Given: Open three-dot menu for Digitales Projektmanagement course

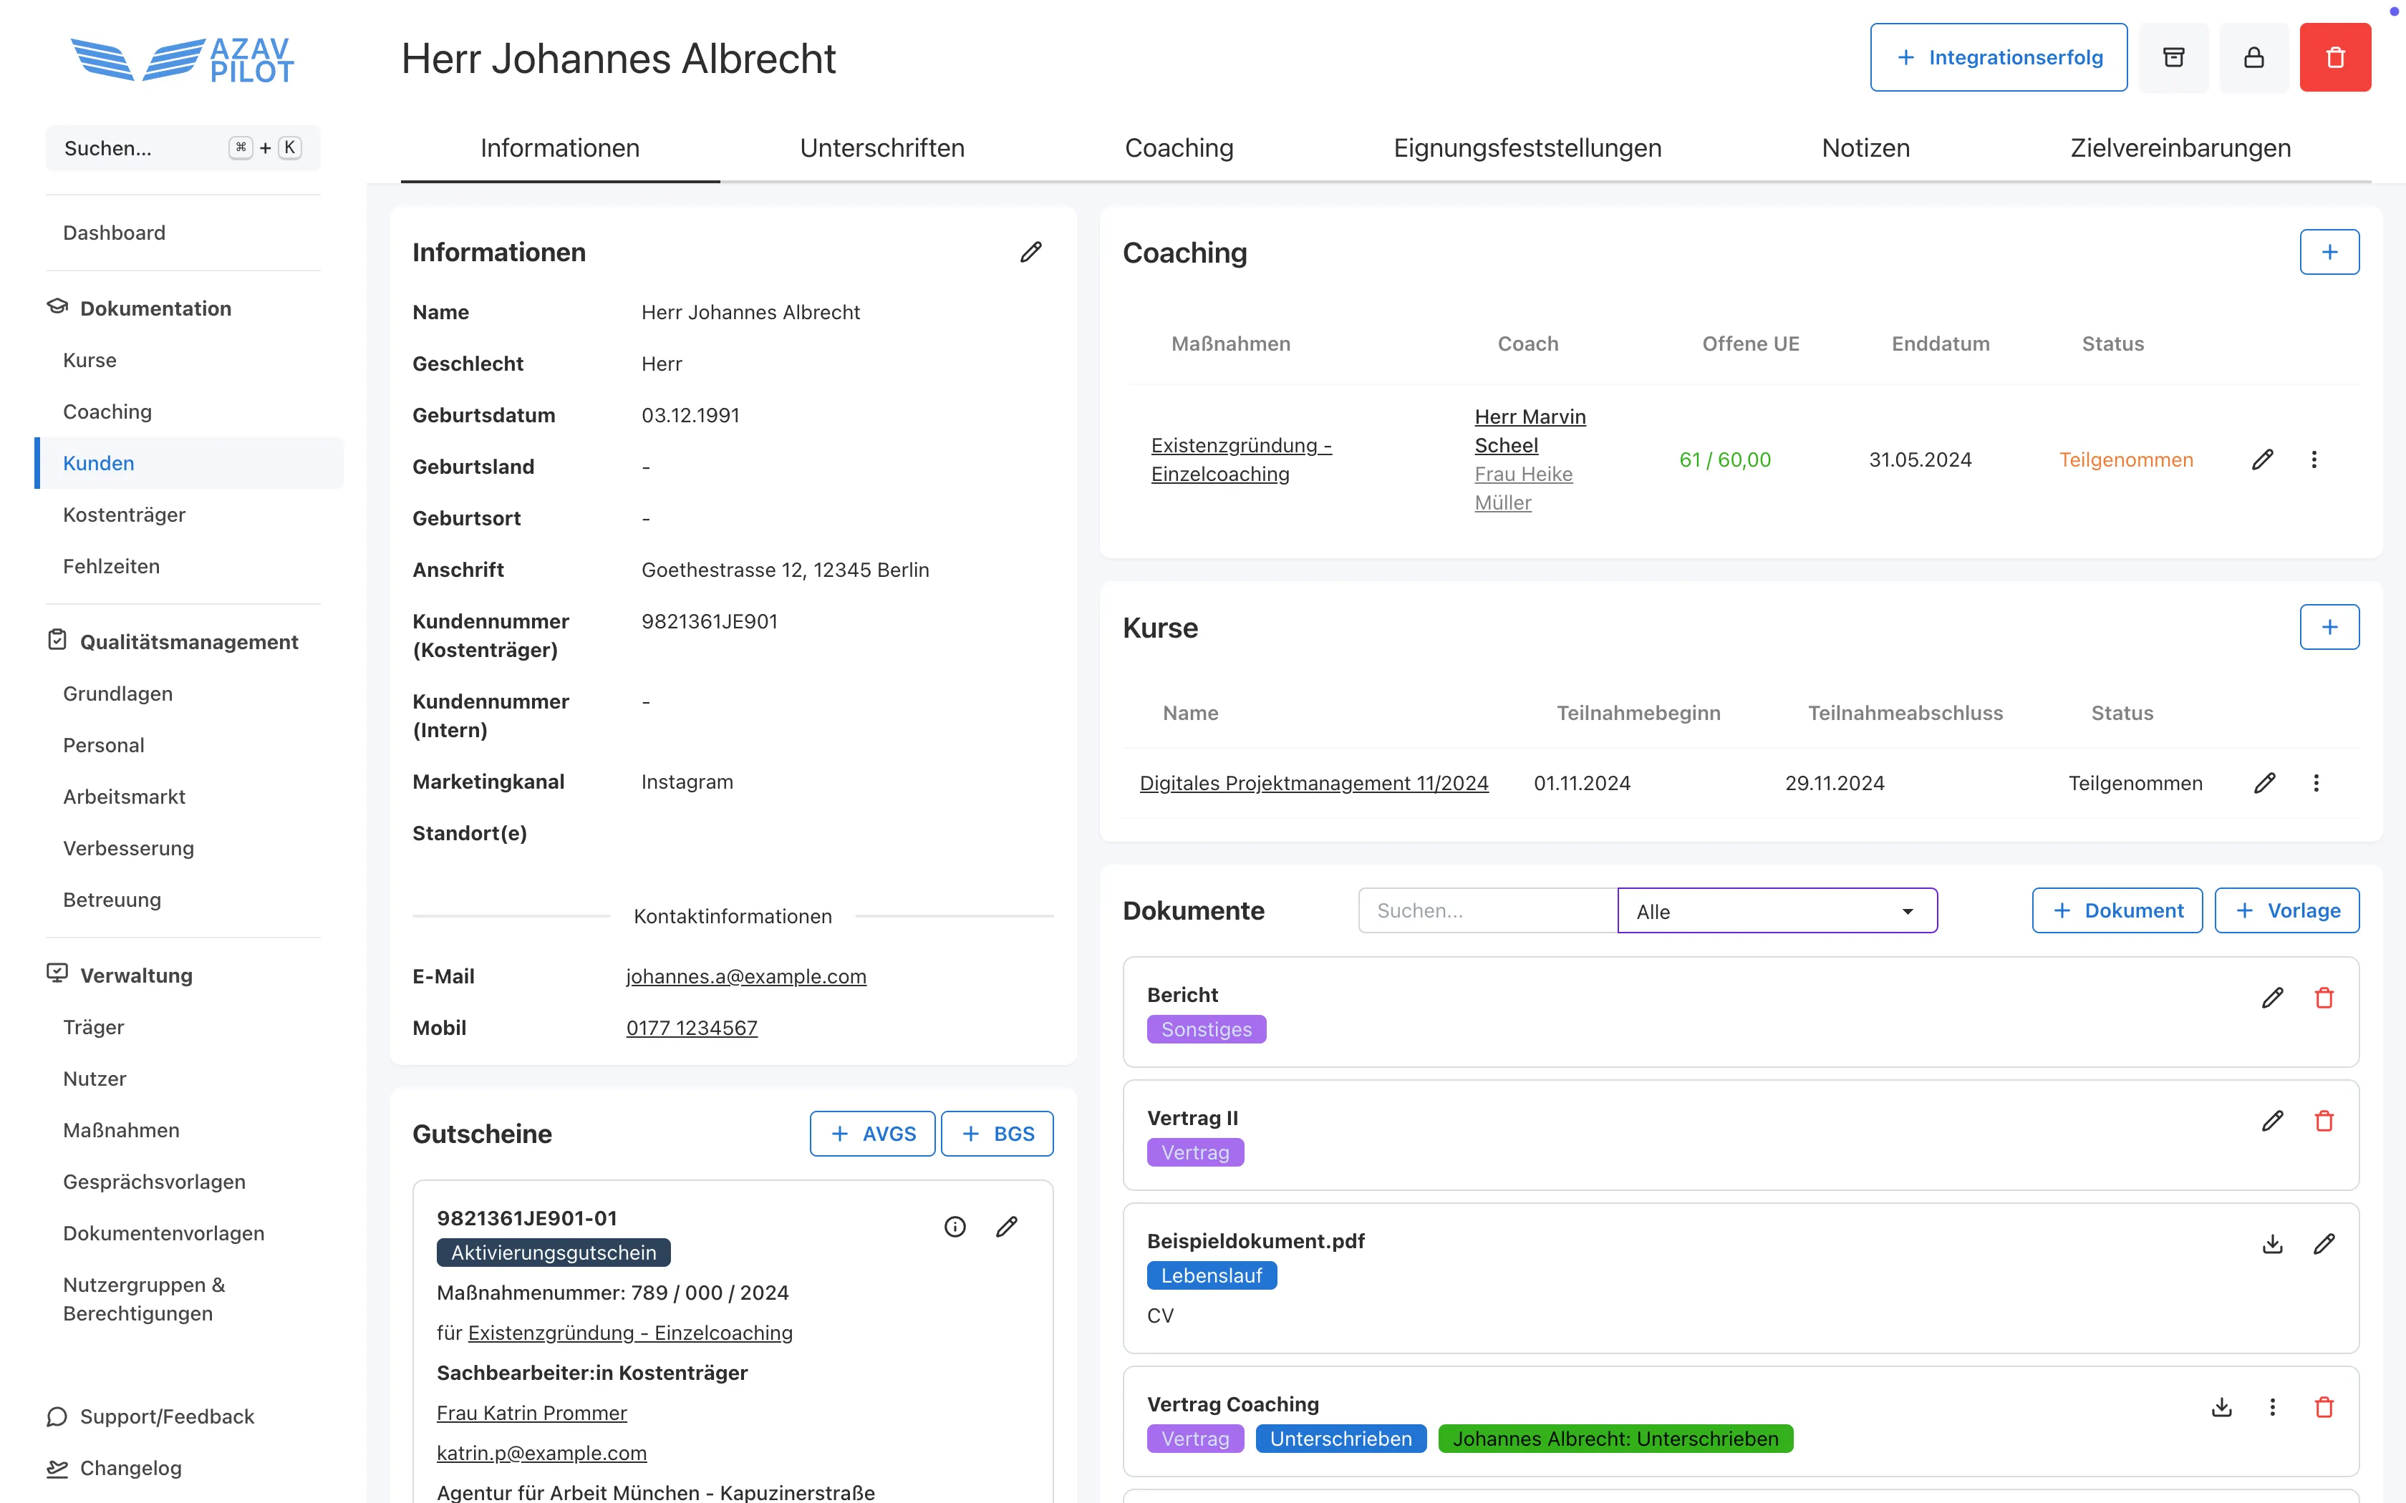Looking at the screenshot, I should (x=2316, y=783).
